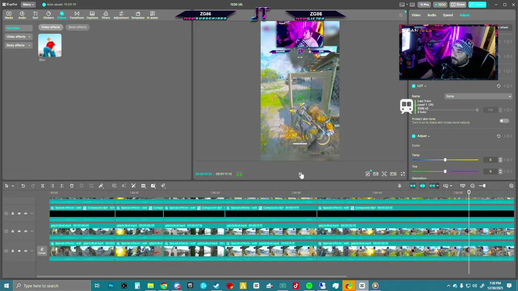518x291 pixels.
Task: Collapse the LUT section arrow
Action: coord(425,86)
